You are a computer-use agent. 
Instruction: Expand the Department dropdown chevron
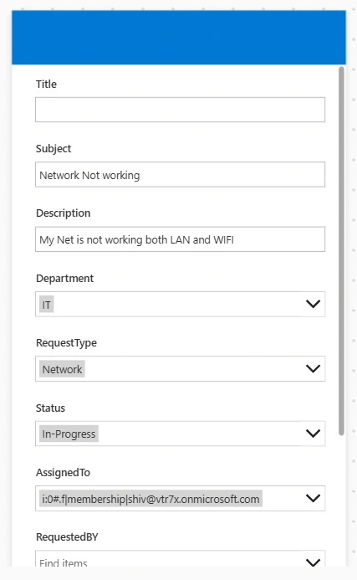pyautogui.click(x=313, y=304)
